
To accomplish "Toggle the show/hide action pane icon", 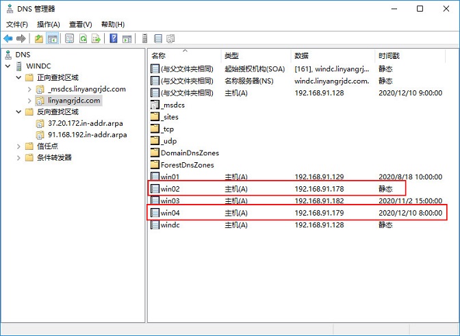I will [x=127, y=38].
